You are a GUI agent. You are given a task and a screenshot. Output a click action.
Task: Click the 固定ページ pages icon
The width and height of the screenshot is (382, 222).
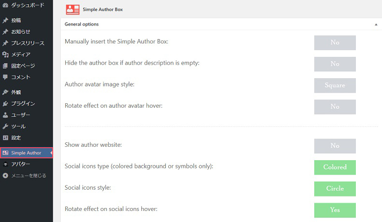pyautogui.click(x=5, y=66)
